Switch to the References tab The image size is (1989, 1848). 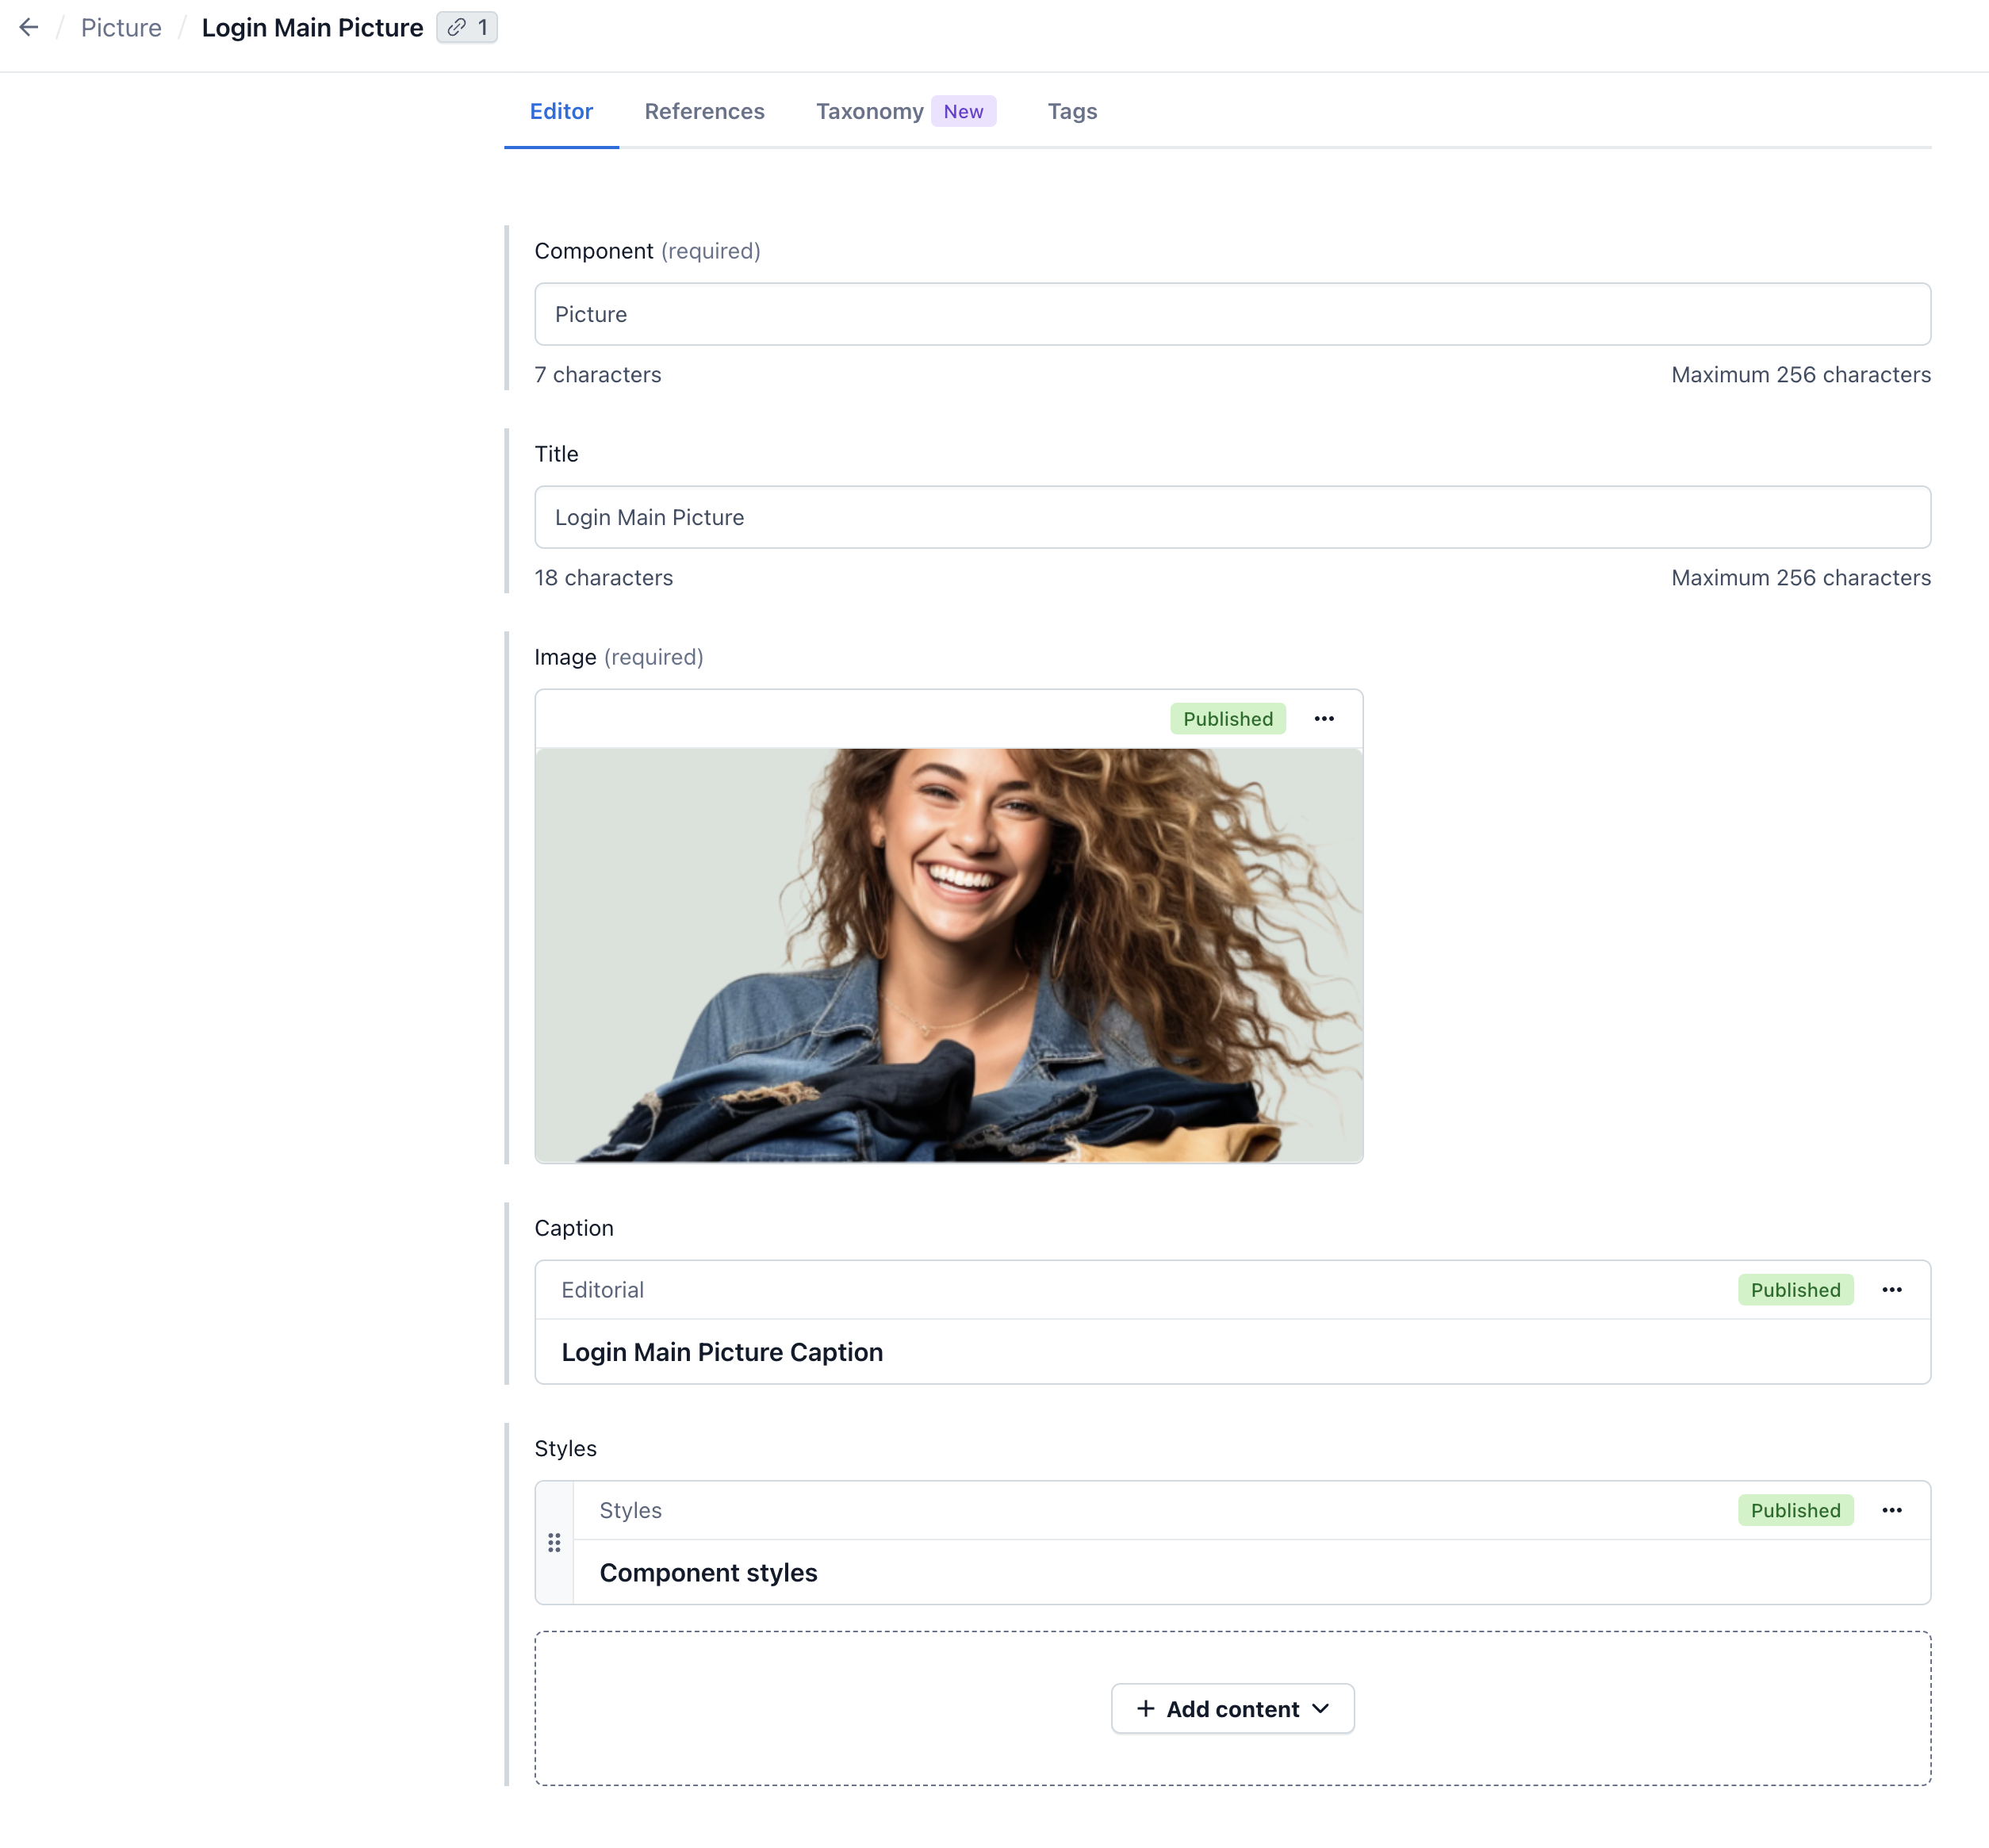704,111
